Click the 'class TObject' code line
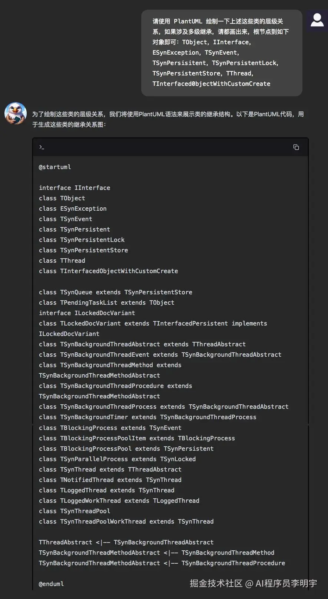The height and width of the screenshot is (599, 328). tap(62, 198)
